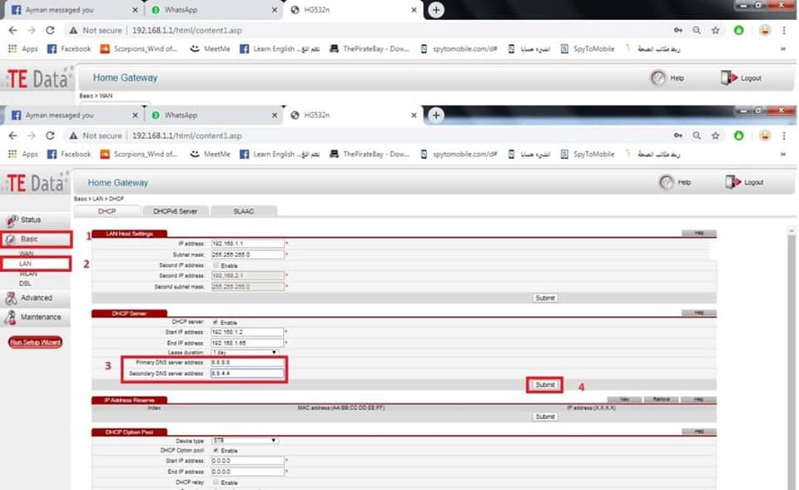This screenshot has width=799, height=490.
Task: Enable the DHCP relay checkbox
Action: (216, 482)
